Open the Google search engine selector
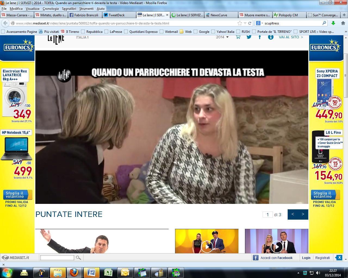348x278 pixels. point(259,23)
